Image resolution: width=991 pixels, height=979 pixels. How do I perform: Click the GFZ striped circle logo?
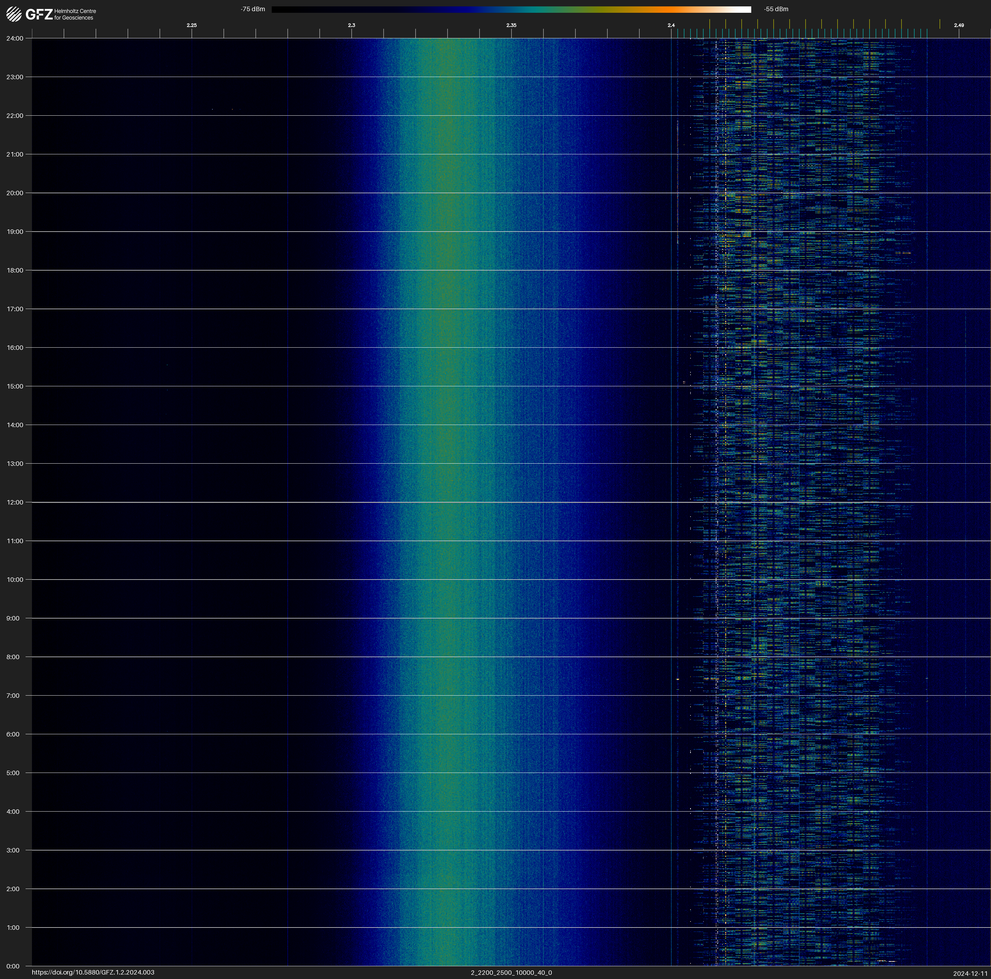tap(14, 14)
